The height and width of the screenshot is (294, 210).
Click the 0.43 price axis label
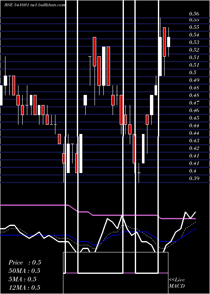[194, 141]
